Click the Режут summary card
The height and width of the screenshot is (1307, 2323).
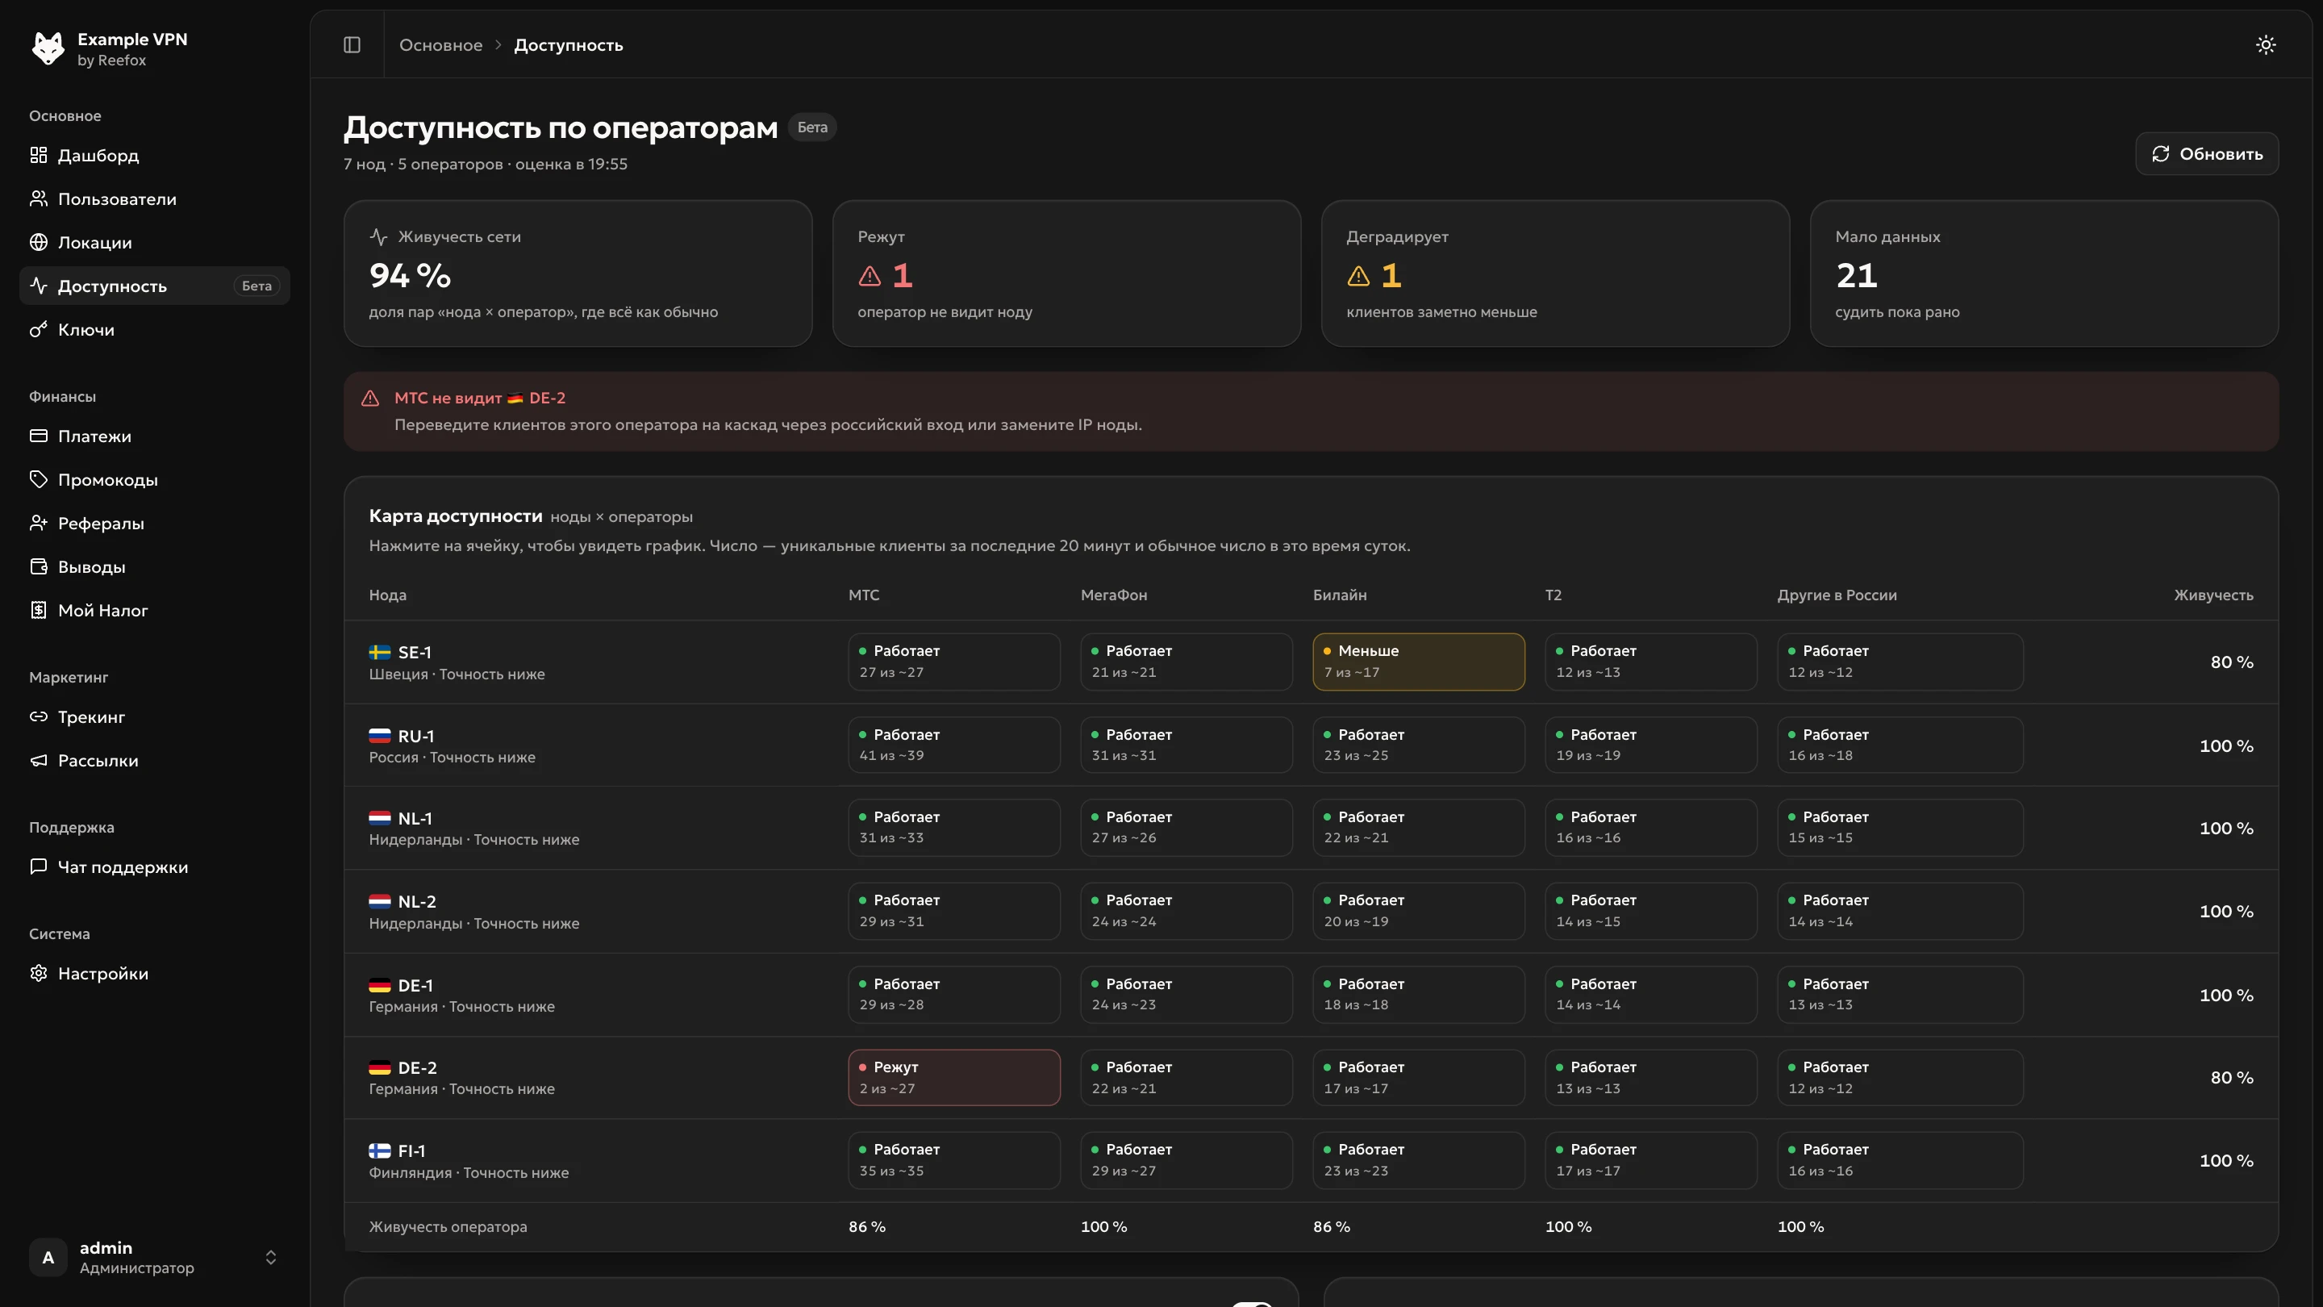click(1066, 274)
